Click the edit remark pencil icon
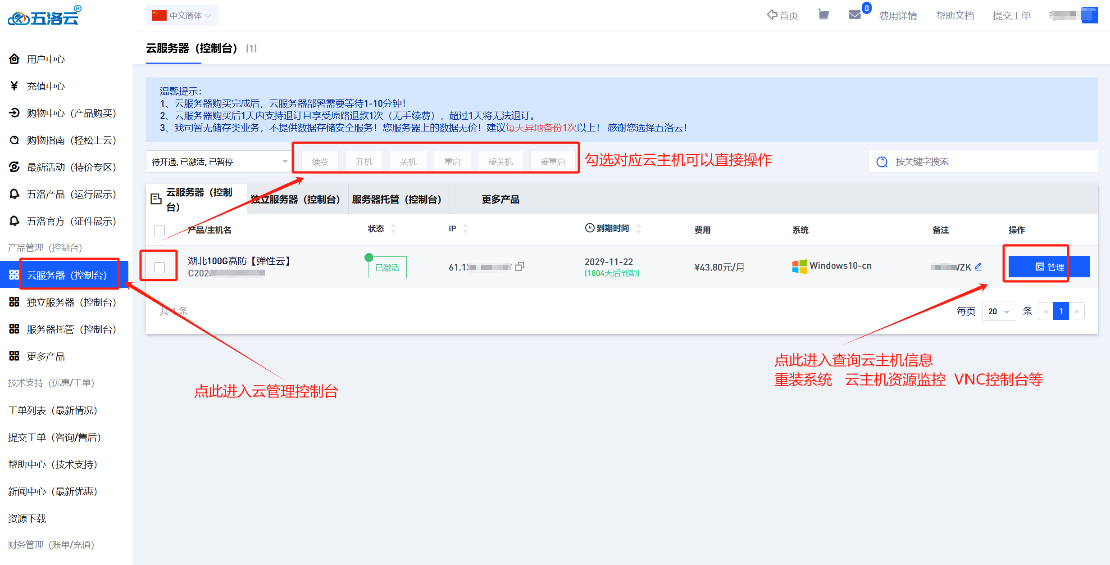 (978, 267)
